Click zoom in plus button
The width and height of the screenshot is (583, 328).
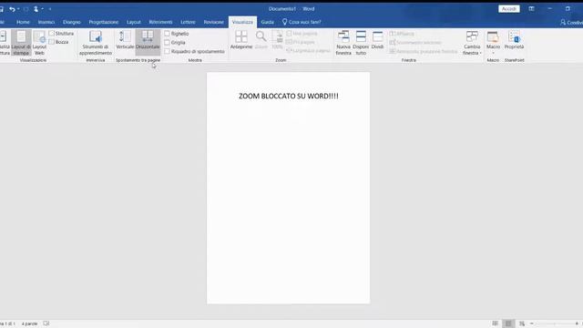(x=577, y=323)
